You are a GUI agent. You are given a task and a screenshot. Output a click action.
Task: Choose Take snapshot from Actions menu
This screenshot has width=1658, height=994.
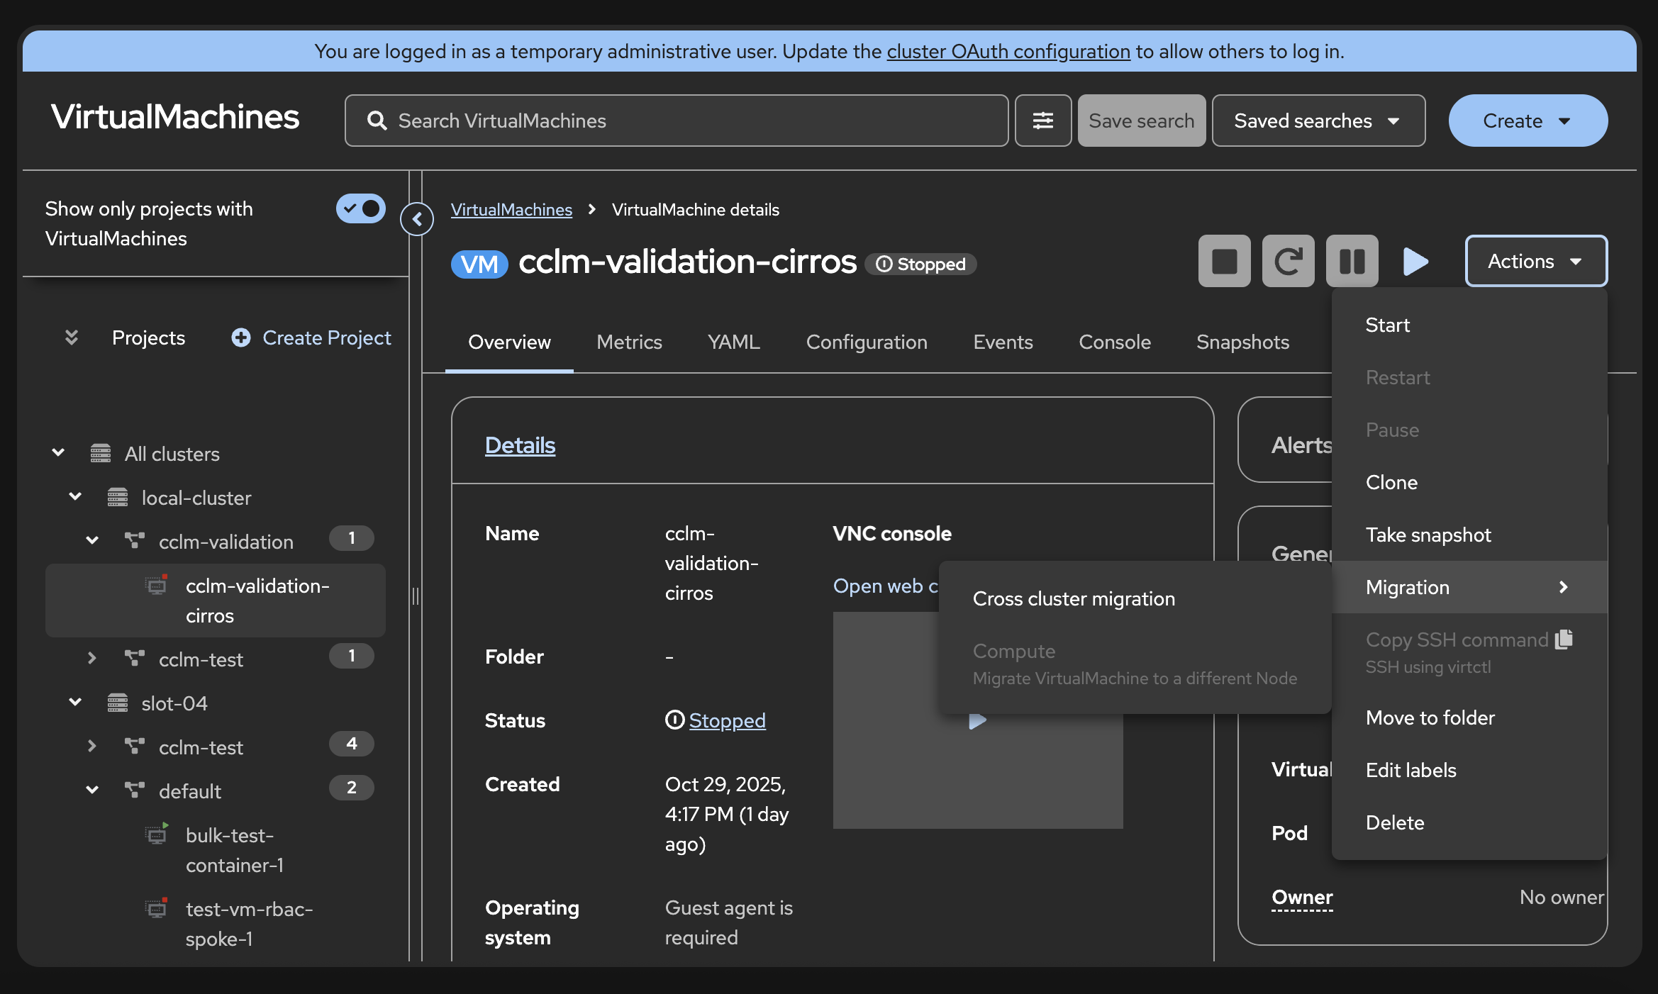tap(1428, 535)
